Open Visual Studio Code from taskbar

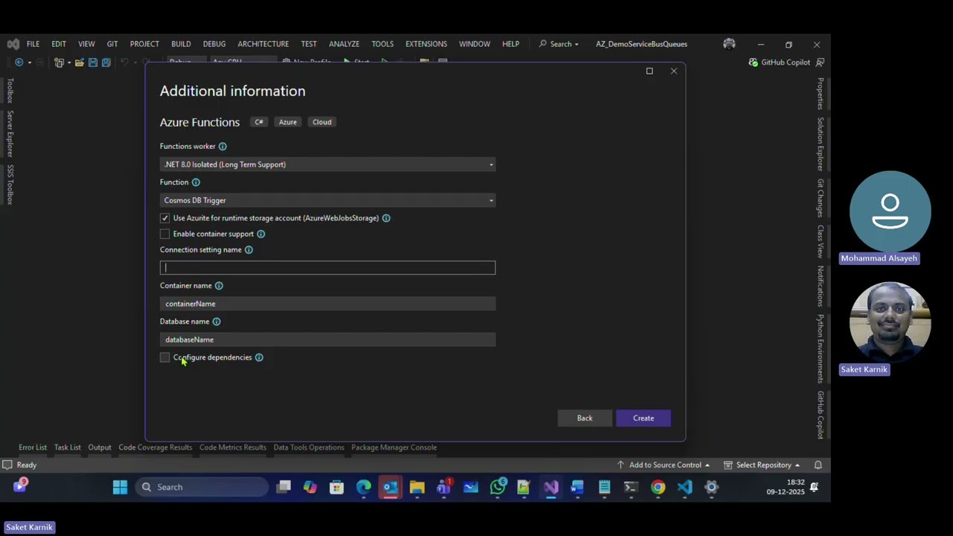[x=685, y=488]
